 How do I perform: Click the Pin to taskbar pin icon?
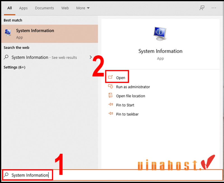point(110,114)
